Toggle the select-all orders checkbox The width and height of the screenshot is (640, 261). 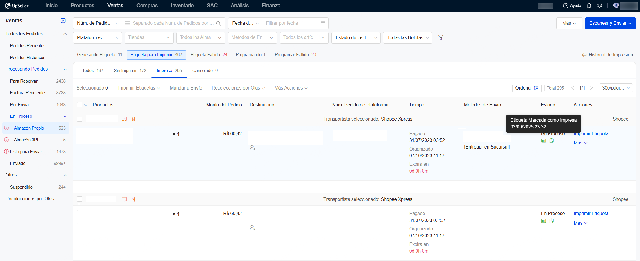click(80, 105)
